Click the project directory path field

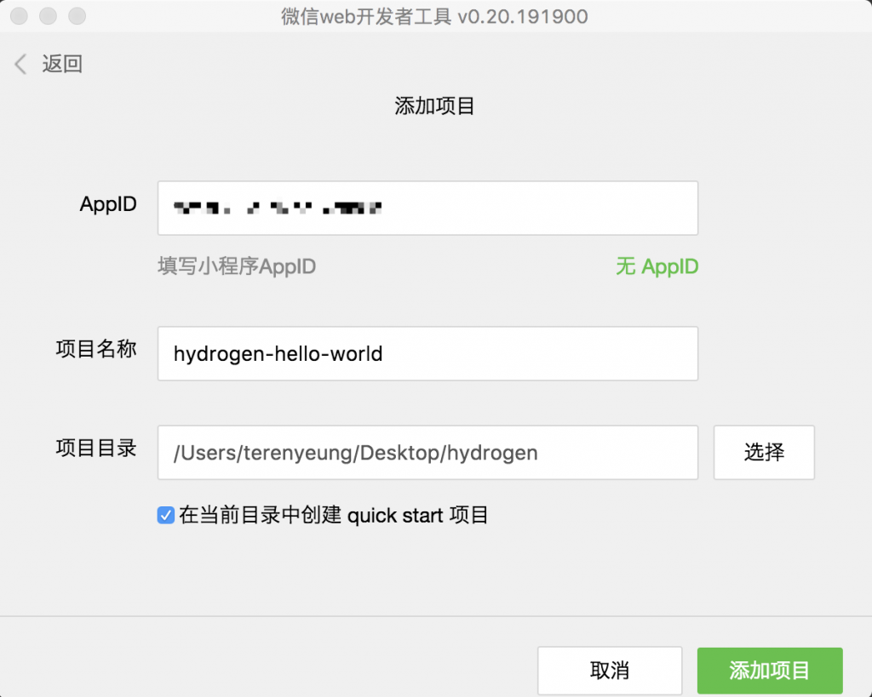tap(427, 453)
